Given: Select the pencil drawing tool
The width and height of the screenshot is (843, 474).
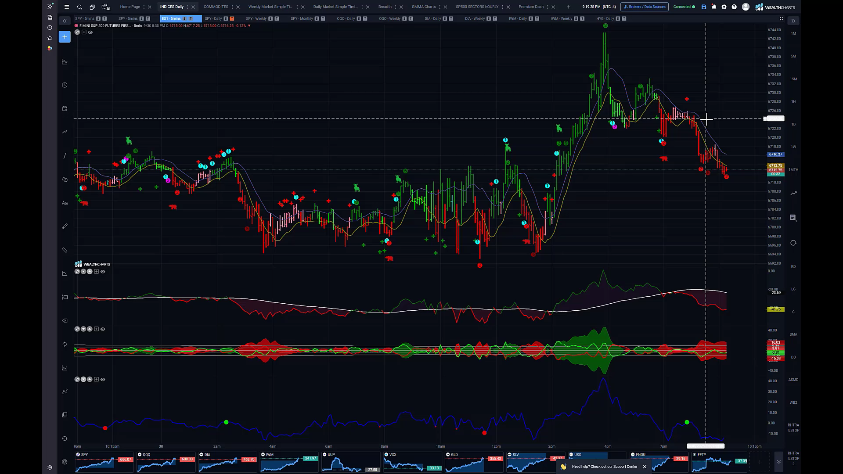Looking at the screenshot, I should pos(65,226).
